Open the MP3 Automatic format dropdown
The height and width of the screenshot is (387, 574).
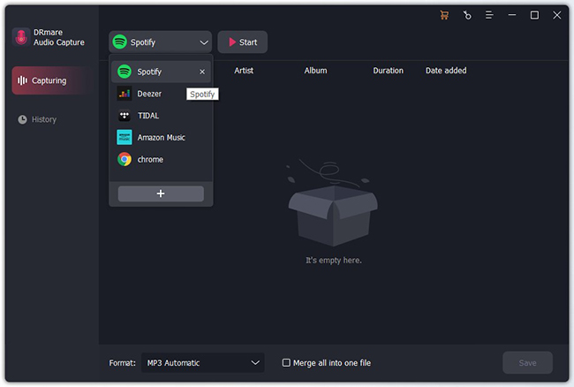coord(203,363)
